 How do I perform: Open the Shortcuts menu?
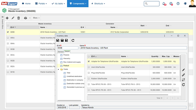[x=98, y=4]
